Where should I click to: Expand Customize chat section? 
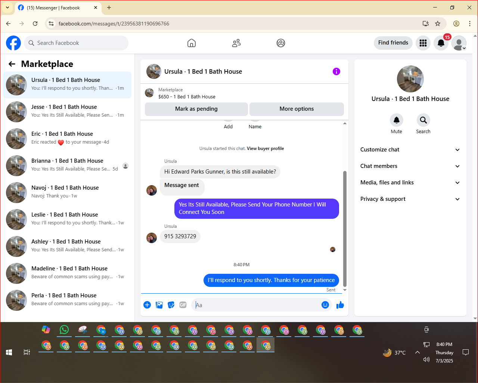(410, 150)
